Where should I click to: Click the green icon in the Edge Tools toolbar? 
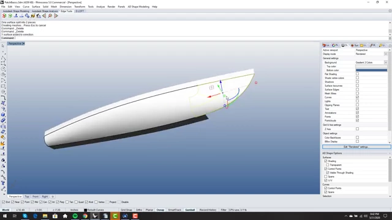click(x=10, y=16)
